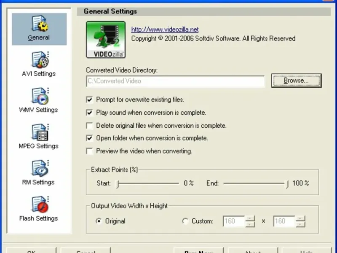337x253 pixels.
Task: Increase custom width with up arrow
Action: pos(250,218)
